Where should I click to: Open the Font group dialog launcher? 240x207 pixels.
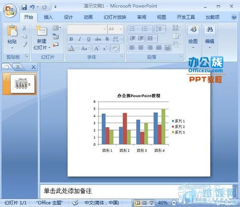pyautogui.click(x=122, y=56)
